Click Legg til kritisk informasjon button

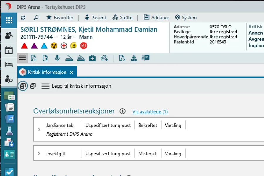(76, 86)
